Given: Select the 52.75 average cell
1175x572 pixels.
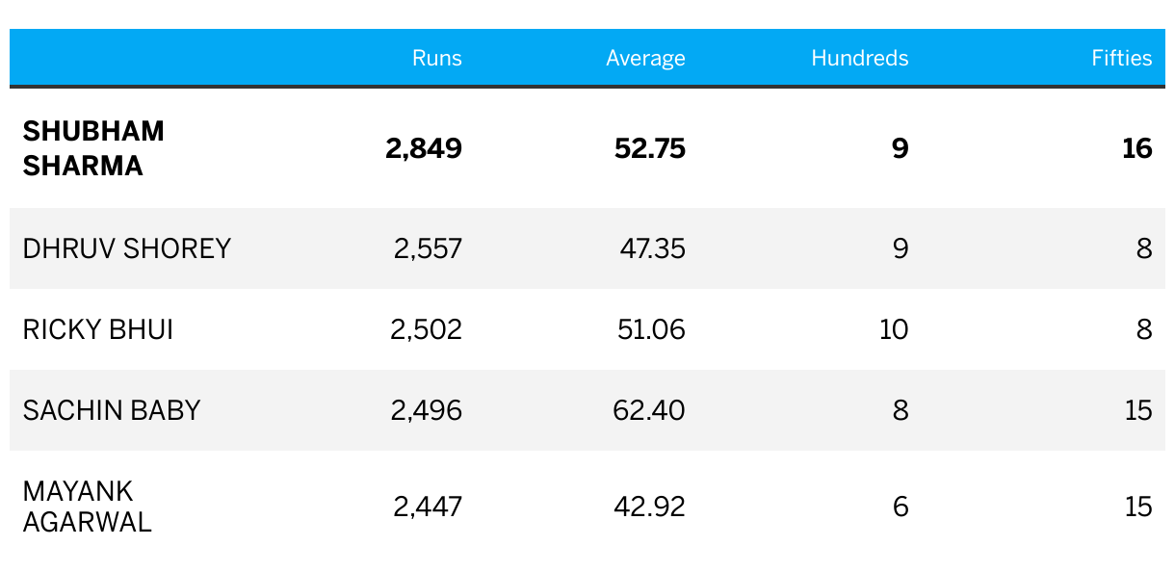Looking at the screenshot, I should tap(650, 148).
